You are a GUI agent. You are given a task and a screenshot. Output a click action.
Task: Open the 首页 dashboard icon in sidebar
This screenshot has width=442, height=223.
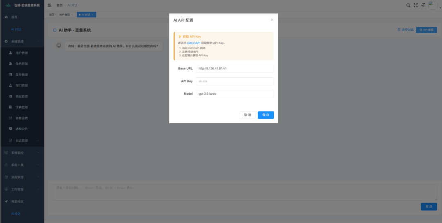[6, 17]
